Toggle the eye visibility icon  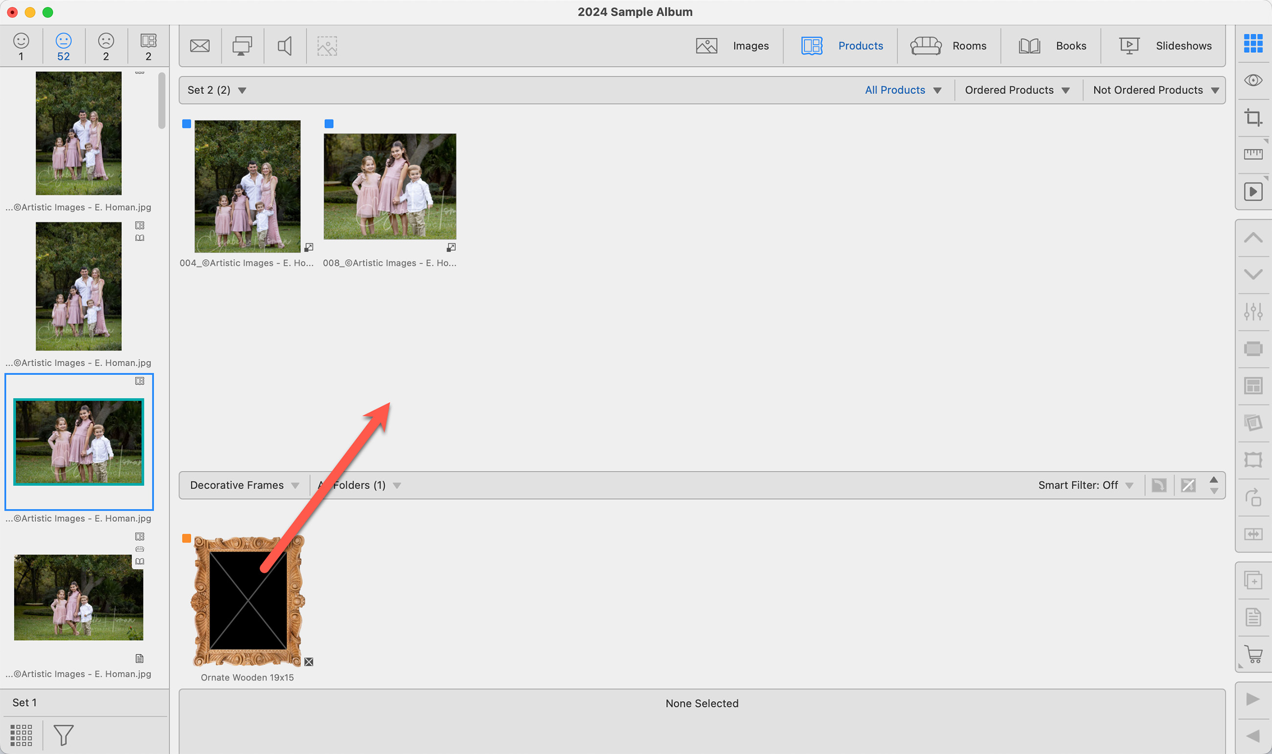pos(1253,80)
